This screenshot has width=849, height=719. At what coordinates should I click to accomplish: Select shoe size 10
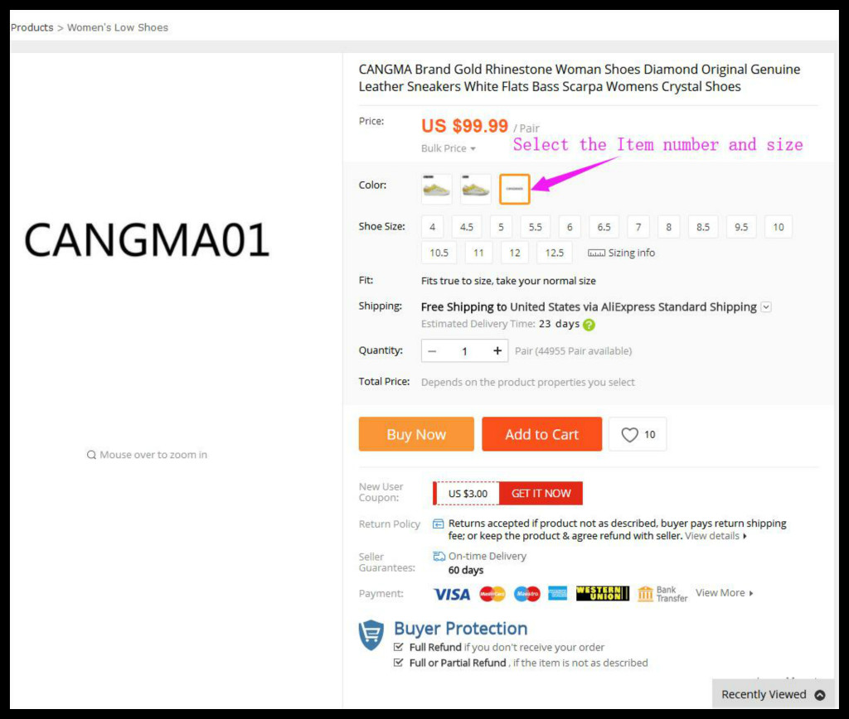[778, 227]
